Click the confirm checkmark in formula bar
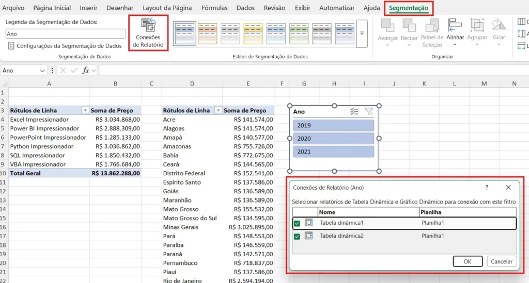Viewport: 529px width, 283px height. pos(74,70)
